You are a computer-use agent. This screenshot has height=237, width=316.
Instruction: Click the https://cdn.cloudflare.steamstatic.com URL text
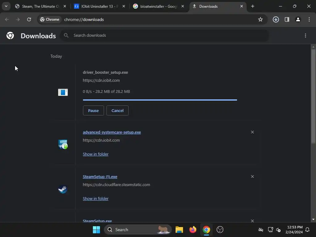click(x=116, y=185)
